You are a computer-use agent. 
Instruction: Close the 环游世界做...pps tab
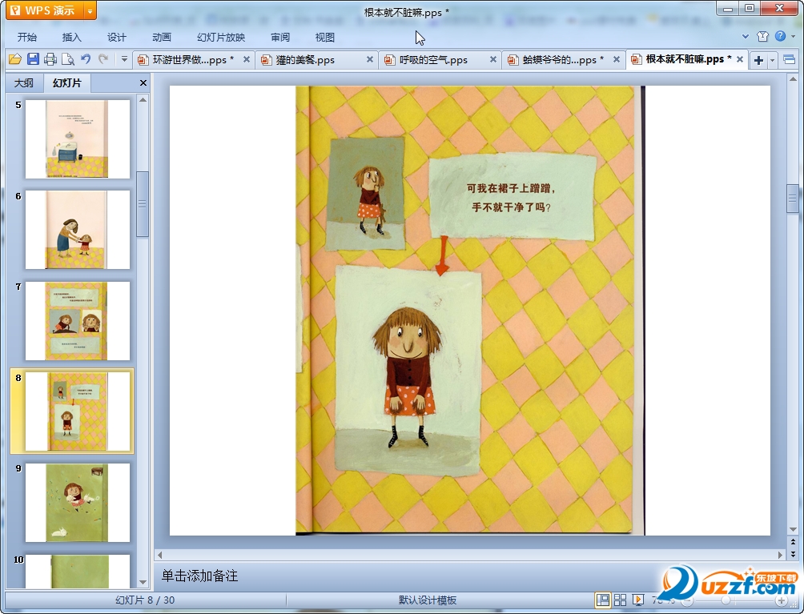point(246,59)
